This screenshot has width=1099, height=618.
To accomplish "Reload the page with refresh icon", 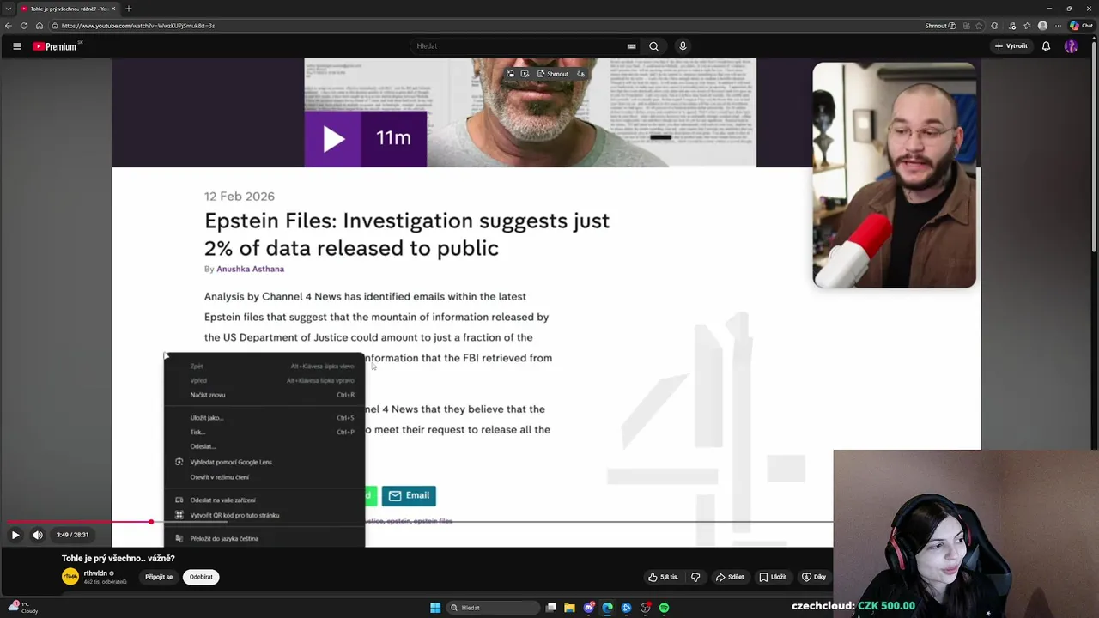I will point(24,26).
